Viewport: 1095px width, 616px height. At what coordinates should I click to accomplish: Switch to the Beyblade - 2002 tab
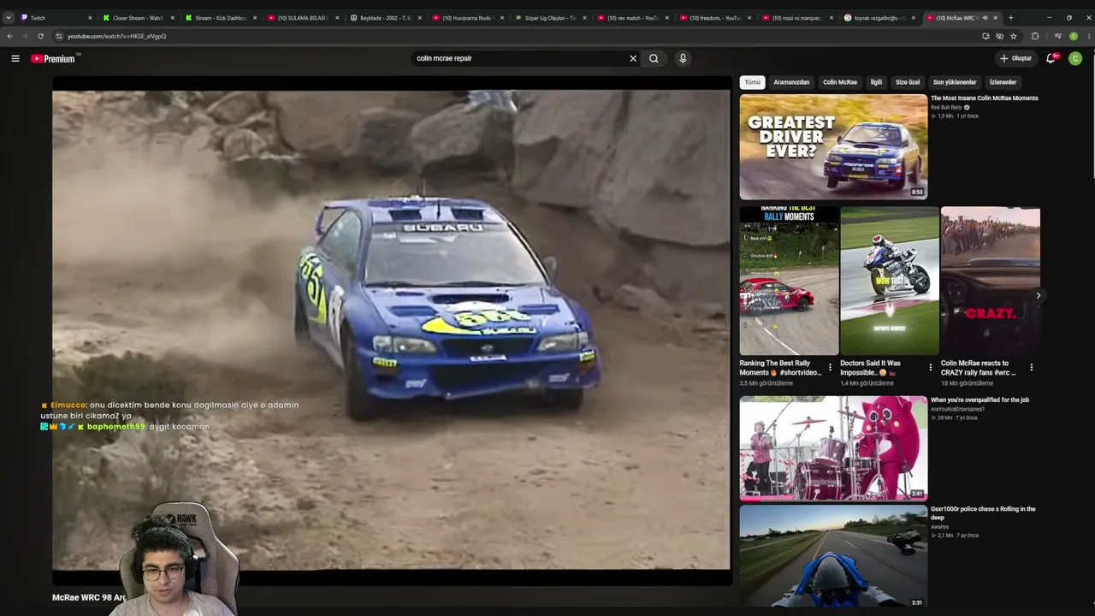tap(385, 18)
